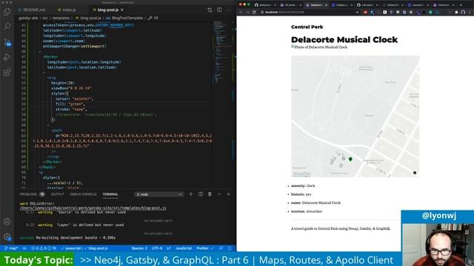Open the browser extensions puzzle icon
This screenshot has height=266, width=474.
click(456, 13)
